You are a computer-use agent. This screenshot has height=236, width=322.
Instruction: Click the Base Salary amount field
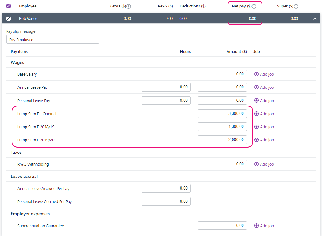click(222, 74)
